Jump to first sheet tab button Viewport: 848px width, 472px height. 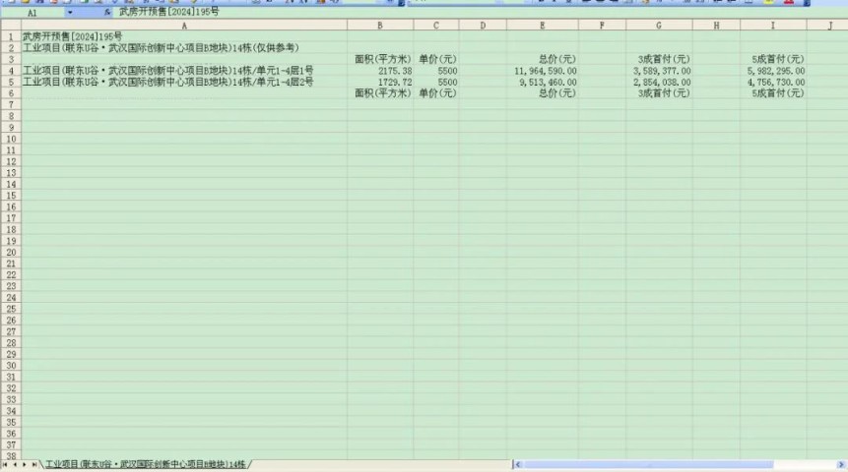point(5,464)
